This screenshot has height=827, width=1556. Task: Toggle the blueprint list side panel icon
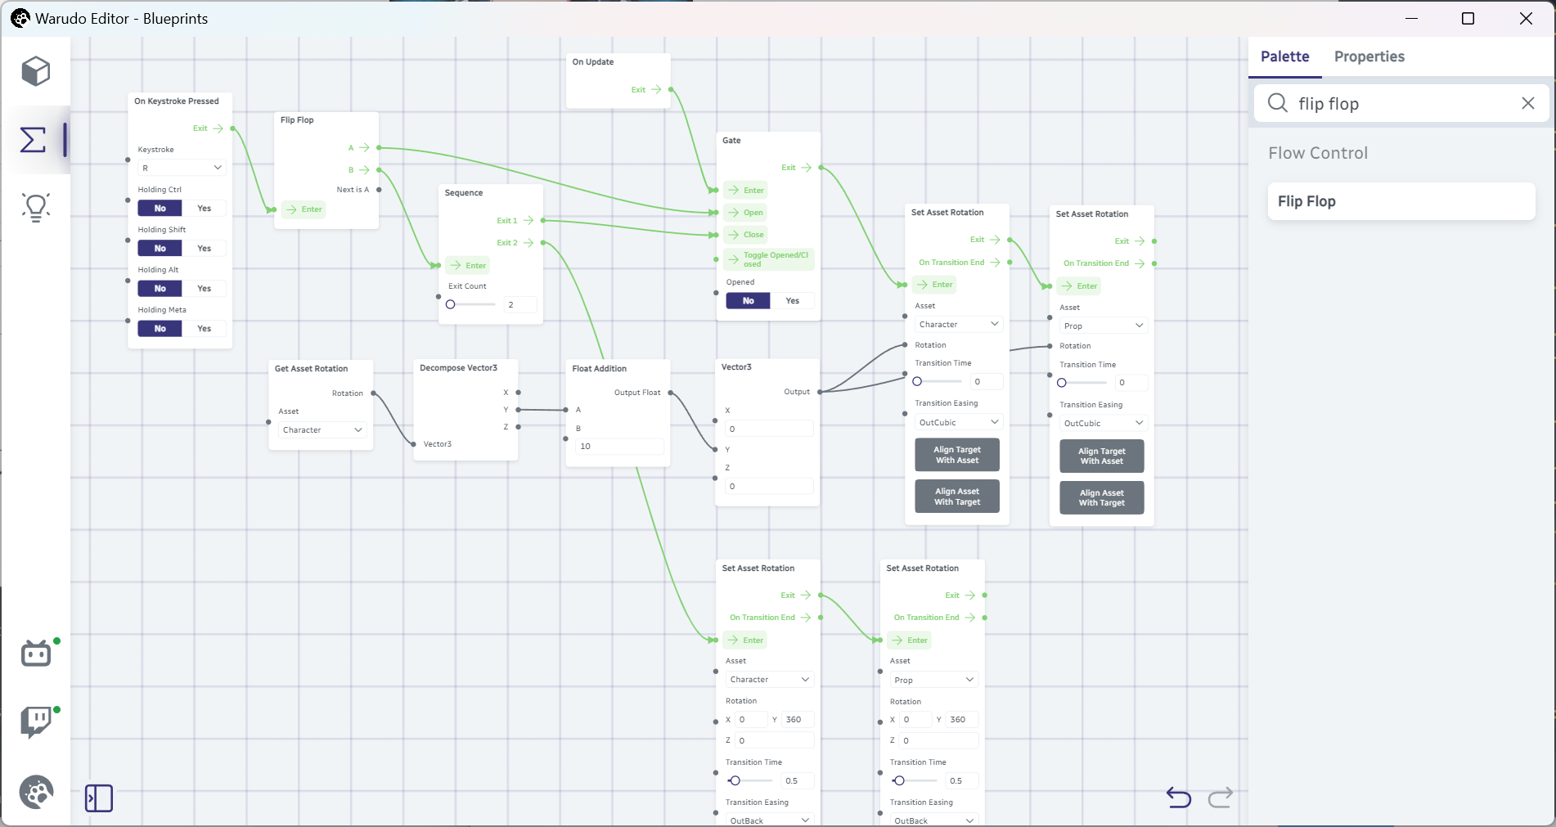(99, 798)
